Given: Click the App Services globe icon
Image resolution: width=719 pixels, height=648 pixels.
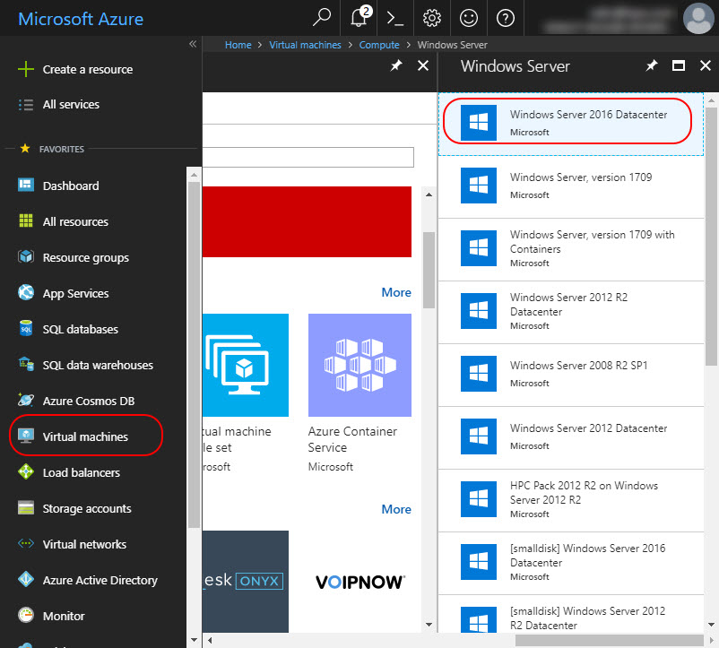Looking at the screenshot, I should (26, 292).
